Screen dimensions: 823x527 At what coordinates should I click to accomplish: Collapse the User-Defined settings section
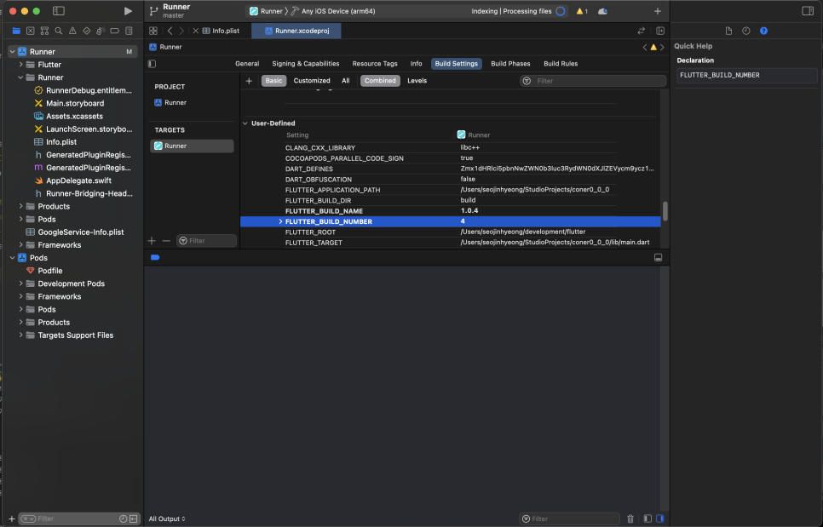click(x=245, y=123)
